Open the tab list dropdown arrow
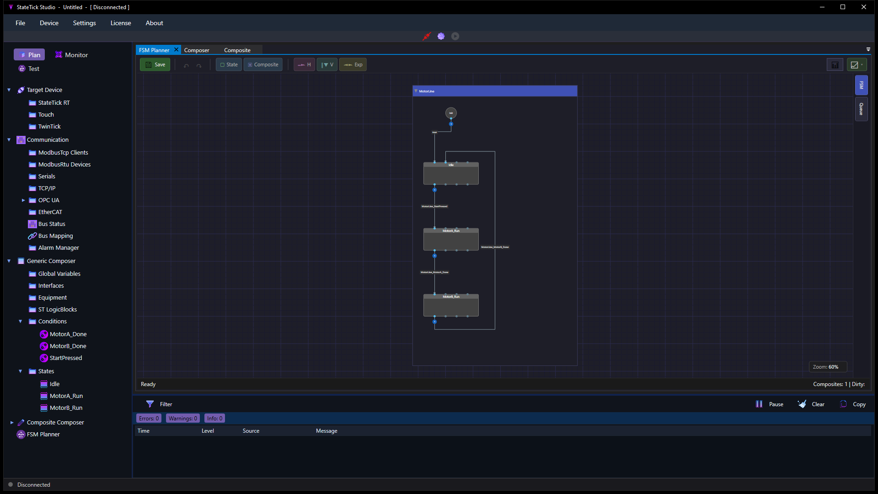The height and width of the screenshot is (494, 878). pos(868,49)
